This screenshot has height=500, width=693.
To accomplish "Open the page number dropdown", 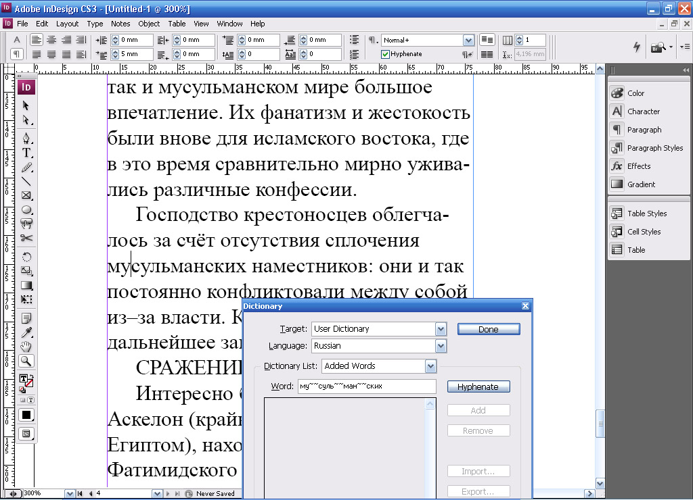I will tap(157, 494).
